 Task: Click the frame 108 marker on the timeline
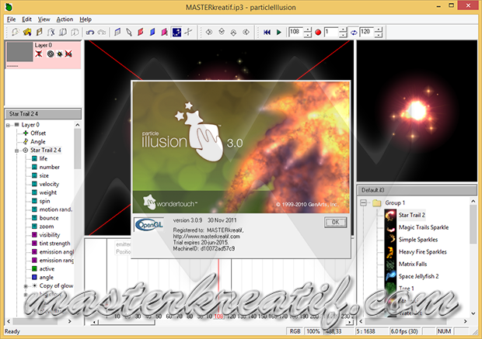click(218, 316)
